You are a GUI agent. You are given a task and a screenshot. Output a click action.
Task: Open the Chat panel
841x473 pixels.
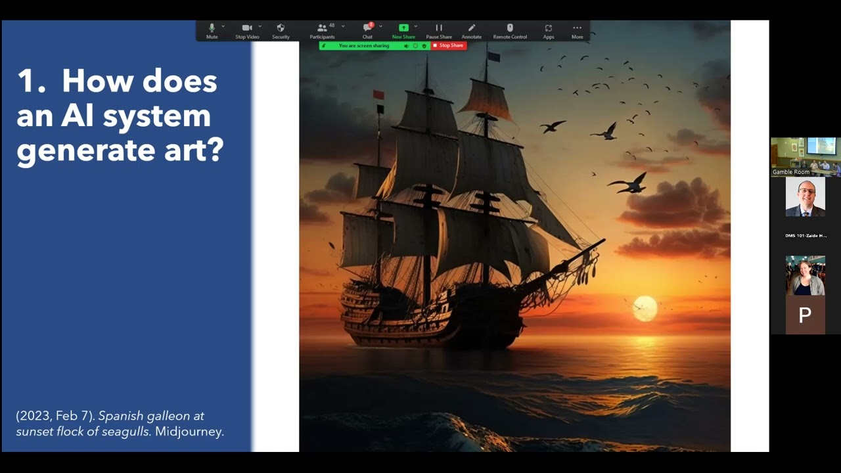(367, 31)
